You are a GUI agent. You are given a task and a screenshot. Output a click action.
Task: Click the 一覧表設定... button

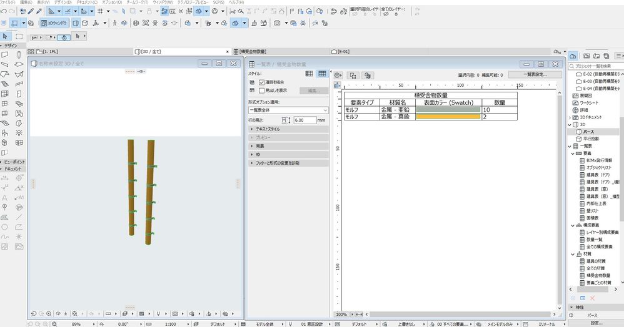click(534, 74)
